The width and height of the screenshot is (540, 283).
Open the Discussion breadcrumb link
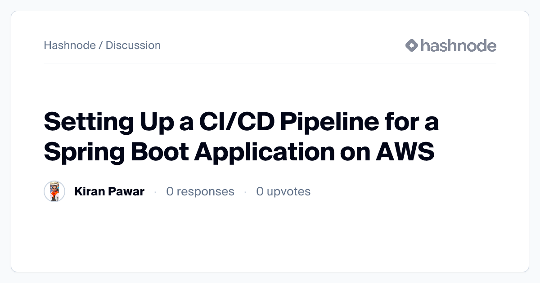click(x=133, y=45)
